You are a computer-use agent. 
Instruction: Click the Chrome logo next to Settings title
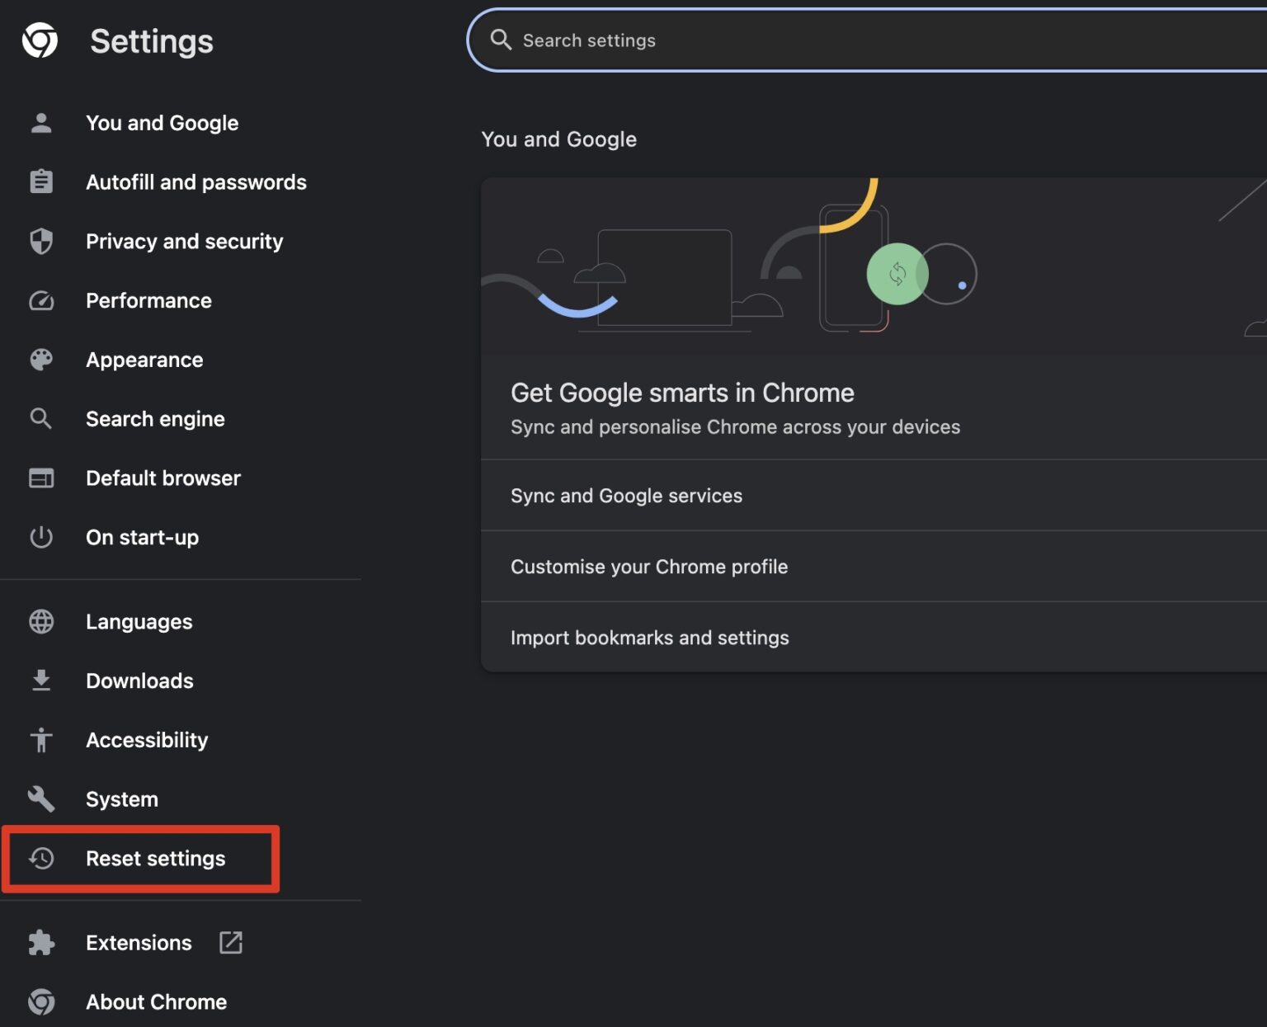[40, 40]
